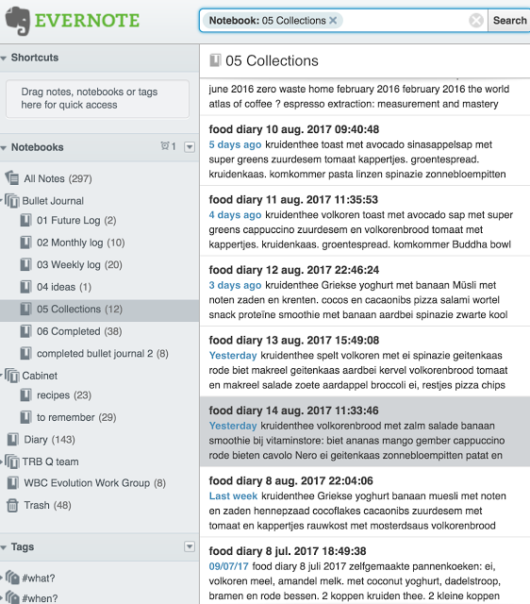Click the to remember notebook icon
This screenshot has height=604, width=530.
pos(25,417)
